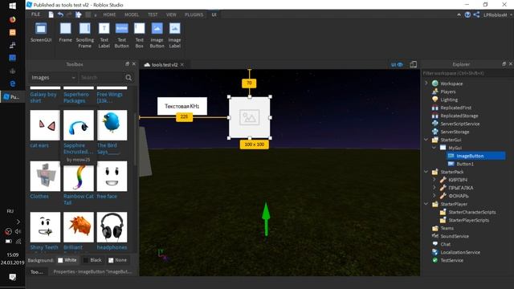Expand the КИРПИЧ tool
The image size is (514, 289).
coord(434,180)
